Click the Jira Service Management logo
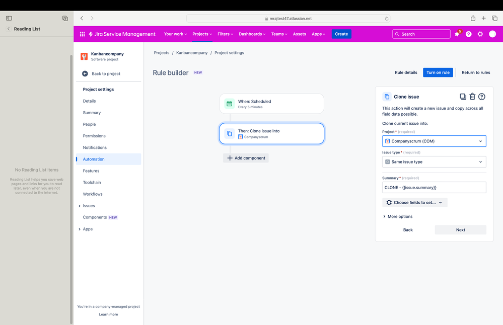This screenshot has width=503, height=325. tap(122, 34)
